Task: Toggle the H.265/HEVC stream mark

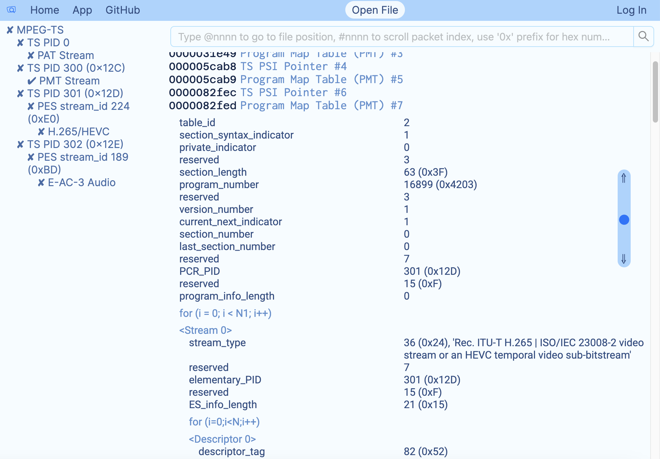Action: [x=41, y=132]
